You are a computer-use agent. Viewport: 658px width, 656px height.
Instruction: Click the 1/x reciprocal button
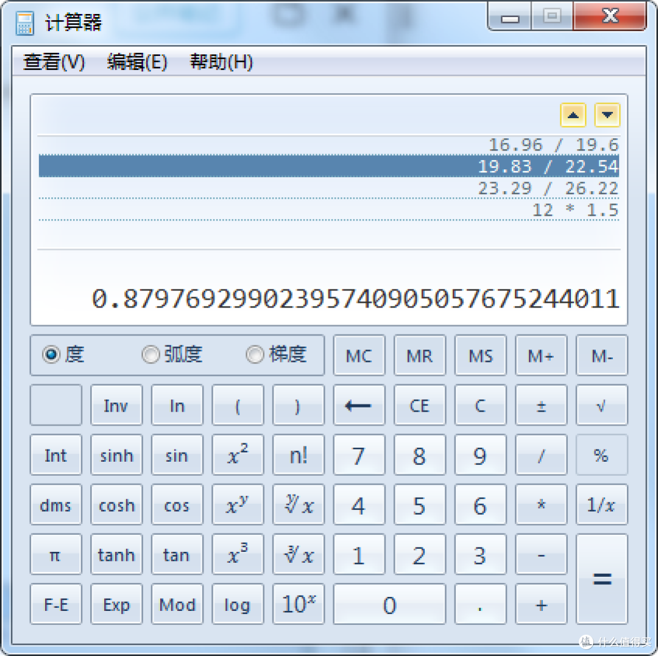click(x=602, y=504)
